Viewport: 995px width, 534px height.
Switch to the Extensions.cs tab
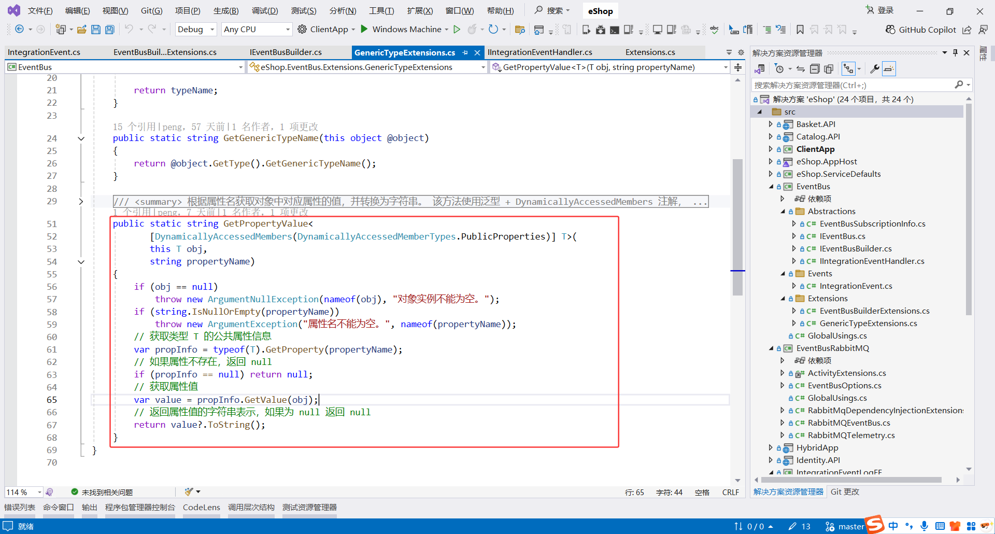[x=650, y=52]
